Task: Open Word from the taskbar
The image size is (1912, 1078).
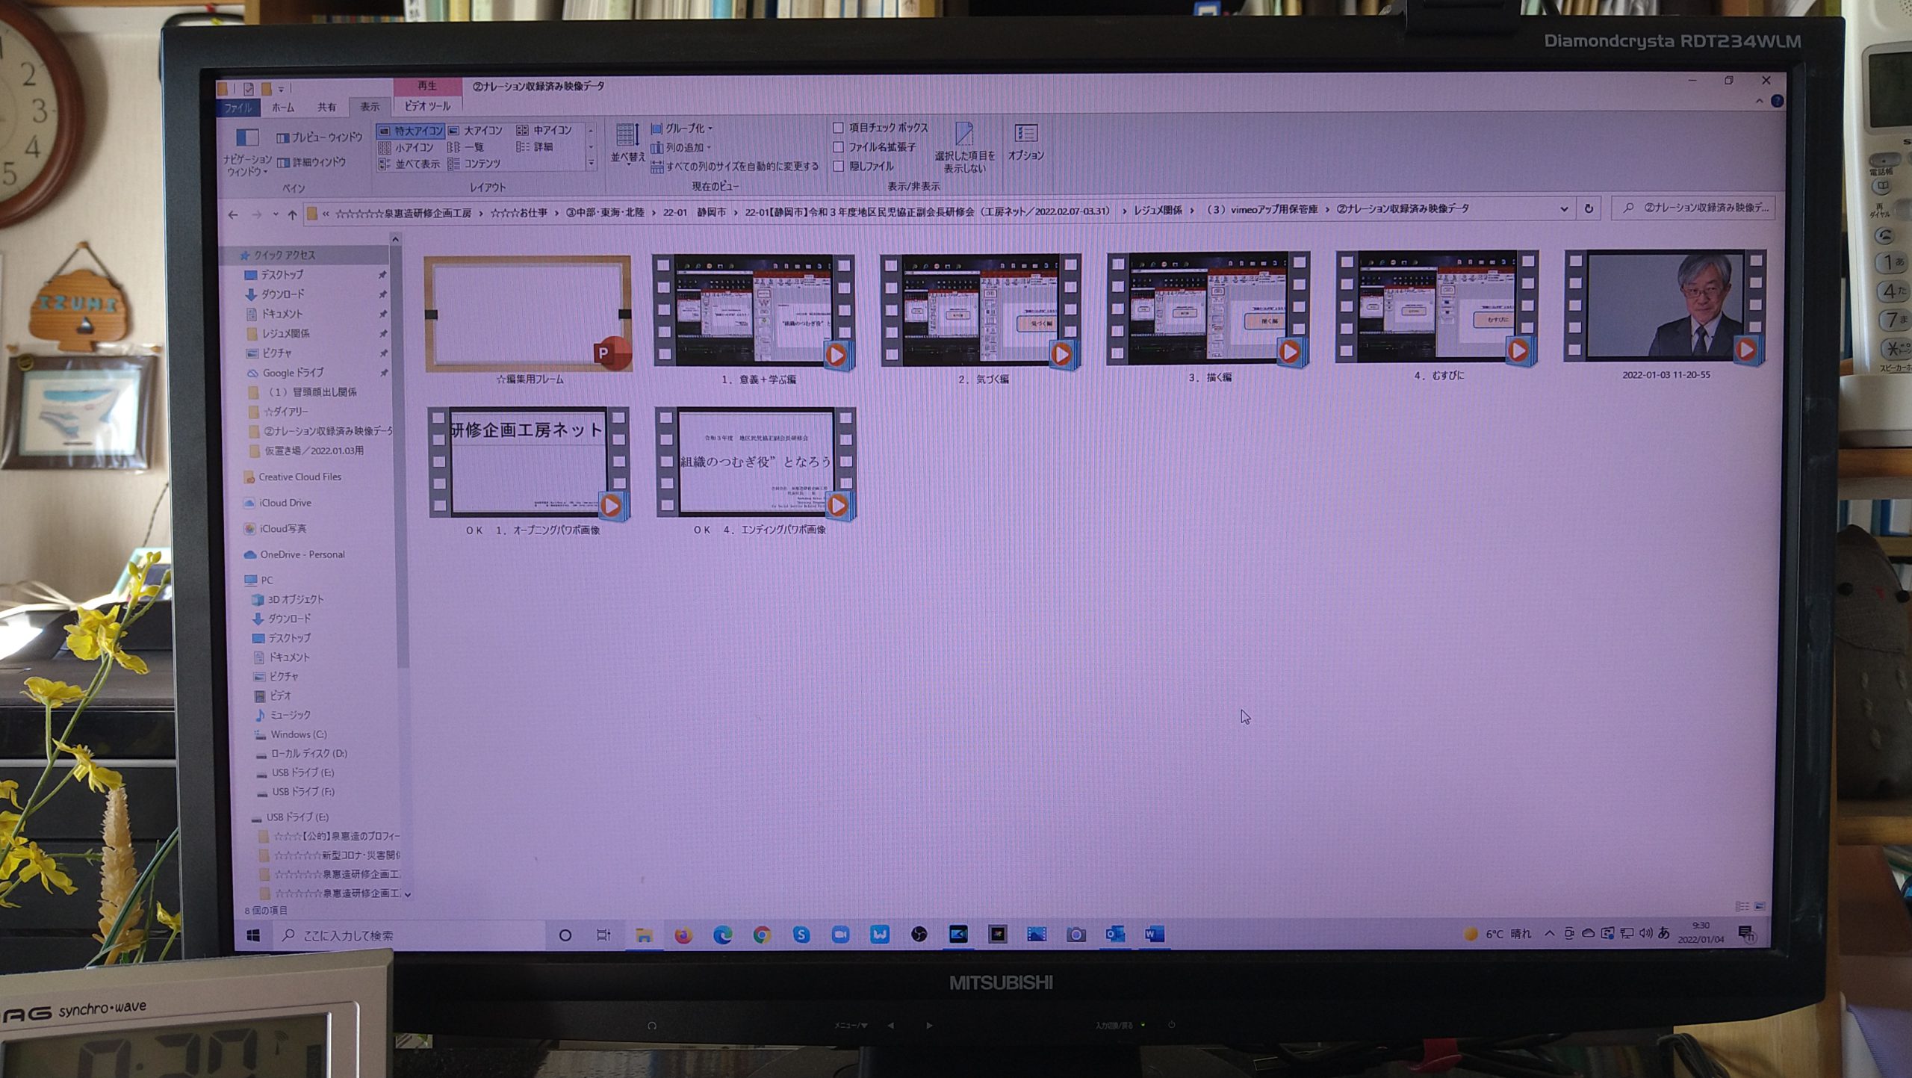Action: (x=1154, y=934)
